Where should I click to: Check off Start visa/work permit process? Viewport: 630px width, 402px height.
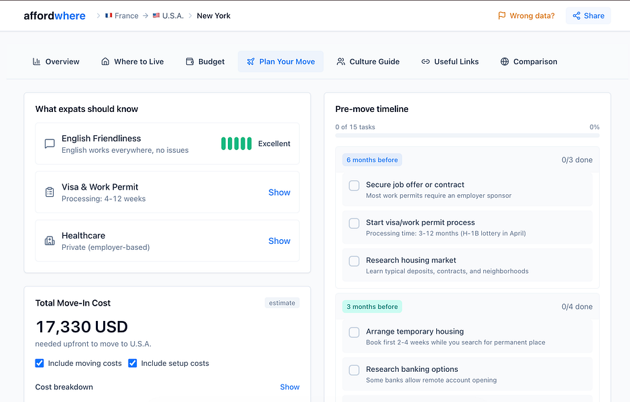coord(354,223)
